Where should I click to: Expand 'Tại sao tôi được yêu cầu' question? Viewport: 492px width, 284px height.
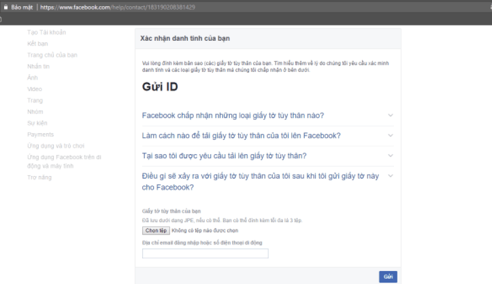point(224,156)
